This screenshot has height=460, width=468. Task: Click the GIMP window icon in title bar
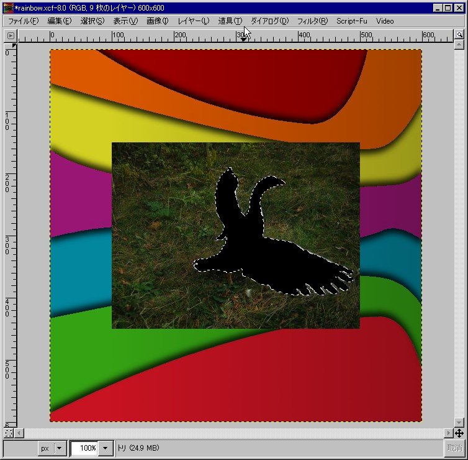(8, 8)
